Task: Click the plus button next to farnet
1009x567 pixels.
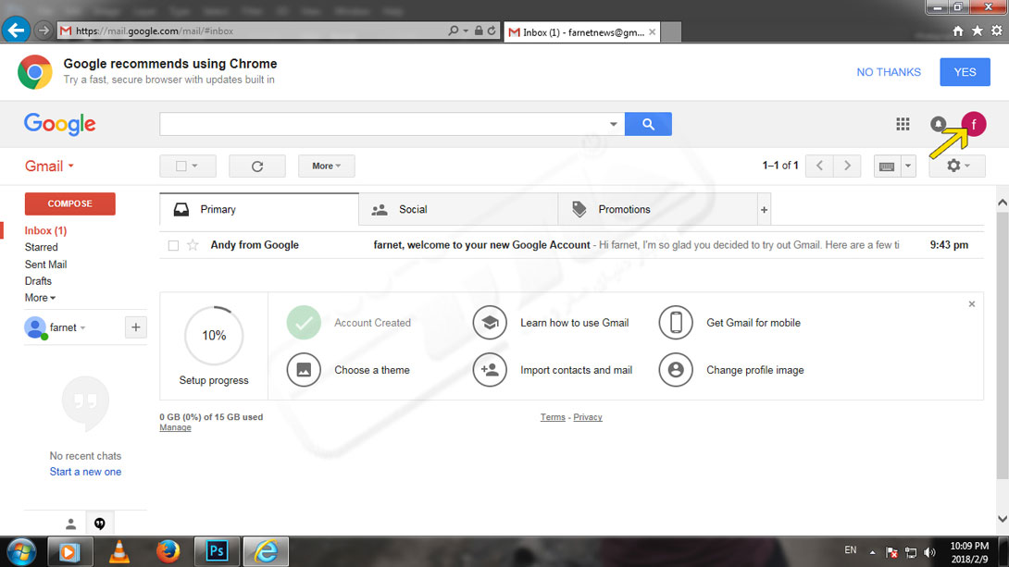Action: [x=136, y=327]
